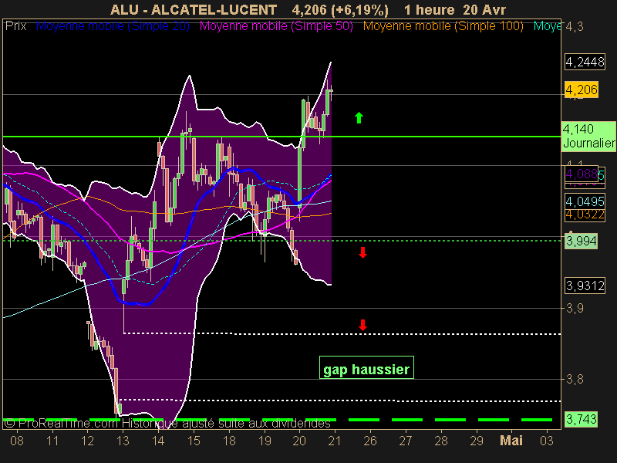Click the green 3,743 price level tag
The width and height of the screenshot is (617, 463).
click(582, 419)
